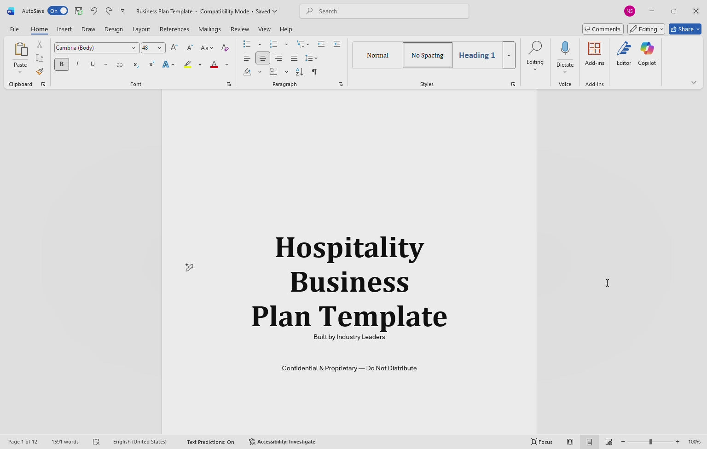Select the Format Painter tool
Screen dimensions: 707x449
pyautogui.click(x=40, y=72)
